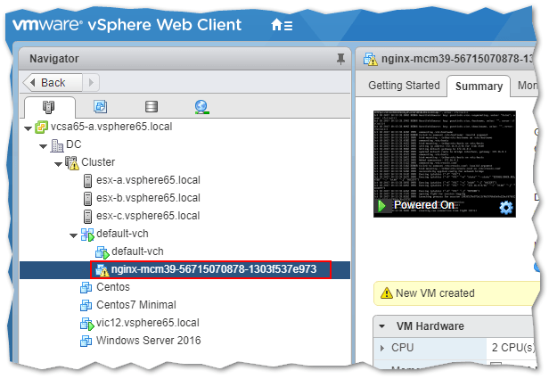Select the Cluster warning icon
This screenshot has height=379, width=549.
point(72,163)
